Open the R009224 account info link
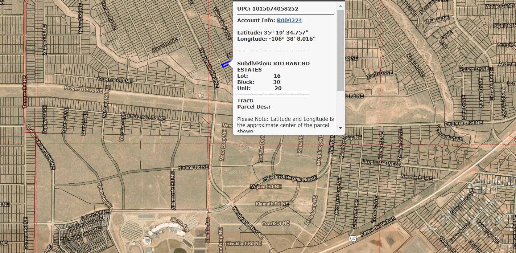 click(289, 20)
